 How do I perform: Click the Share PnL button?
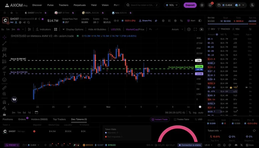(145, 21)
